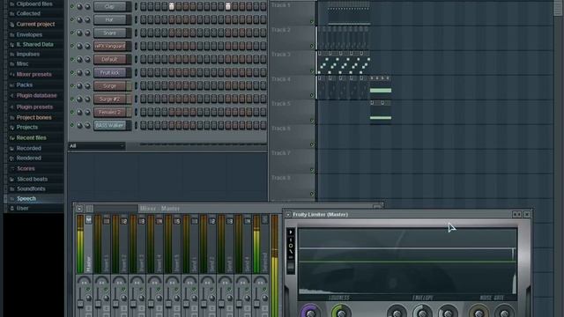564x317 pixels.
Task: Open the Surge #2 channel button
Action: [x=109, y=99]
